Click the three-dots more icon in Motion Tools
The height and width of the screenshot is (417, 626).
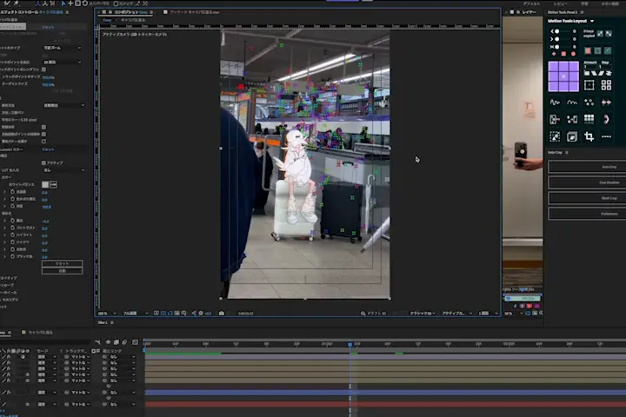tap(606, 136)
